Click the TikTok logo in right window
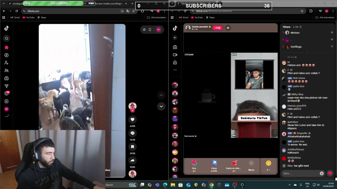This screenshot has height=189, width=337. point(175,28)
